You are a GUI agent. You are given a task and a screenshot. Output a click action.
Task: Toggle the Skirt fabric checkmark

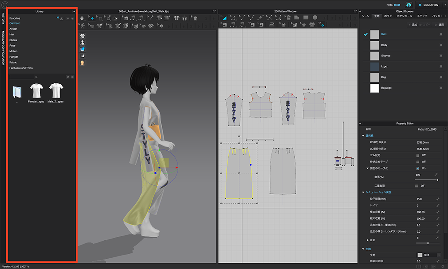click(365, 34)
